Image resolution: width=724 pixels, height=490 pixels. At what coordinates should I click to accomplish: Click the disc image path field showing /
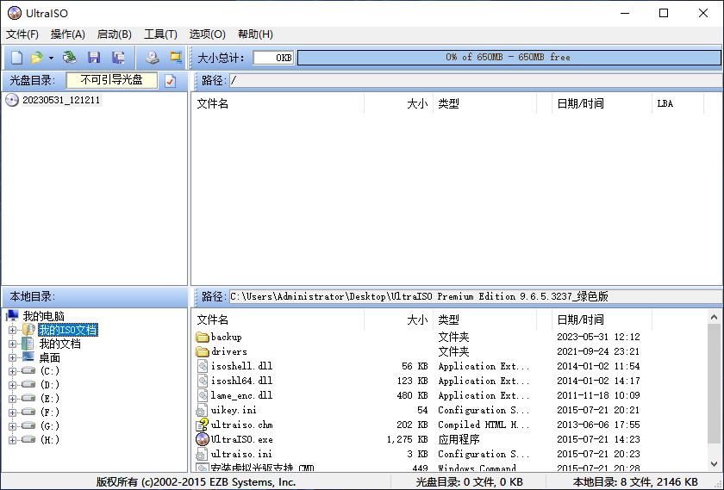[x=476, y=81]
